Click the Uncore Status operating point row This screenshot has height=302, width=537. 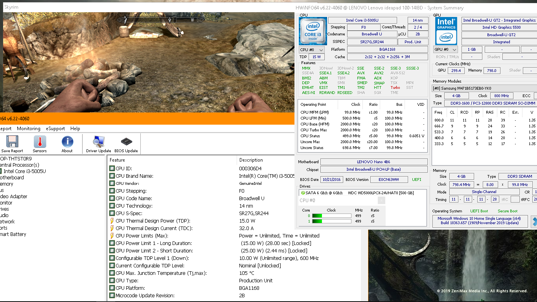point(362,148)
